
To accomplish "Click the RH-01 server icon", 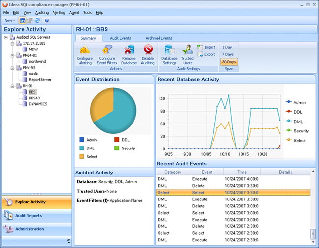I will (x=19, y=86).
